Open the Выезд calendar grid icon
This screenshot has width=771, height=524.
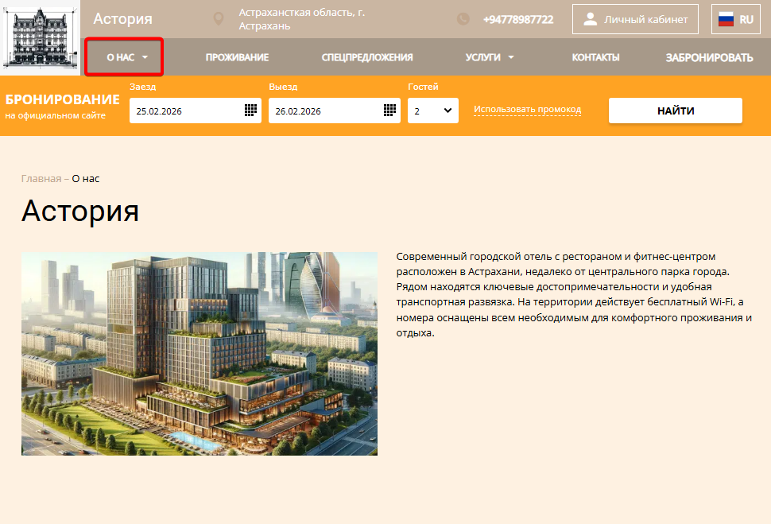[390, 111]
